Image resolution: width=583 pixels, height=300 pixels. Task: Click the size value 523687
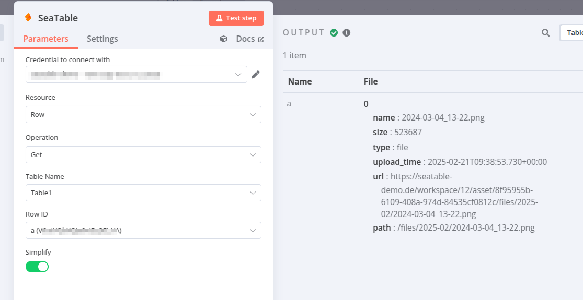408,133
